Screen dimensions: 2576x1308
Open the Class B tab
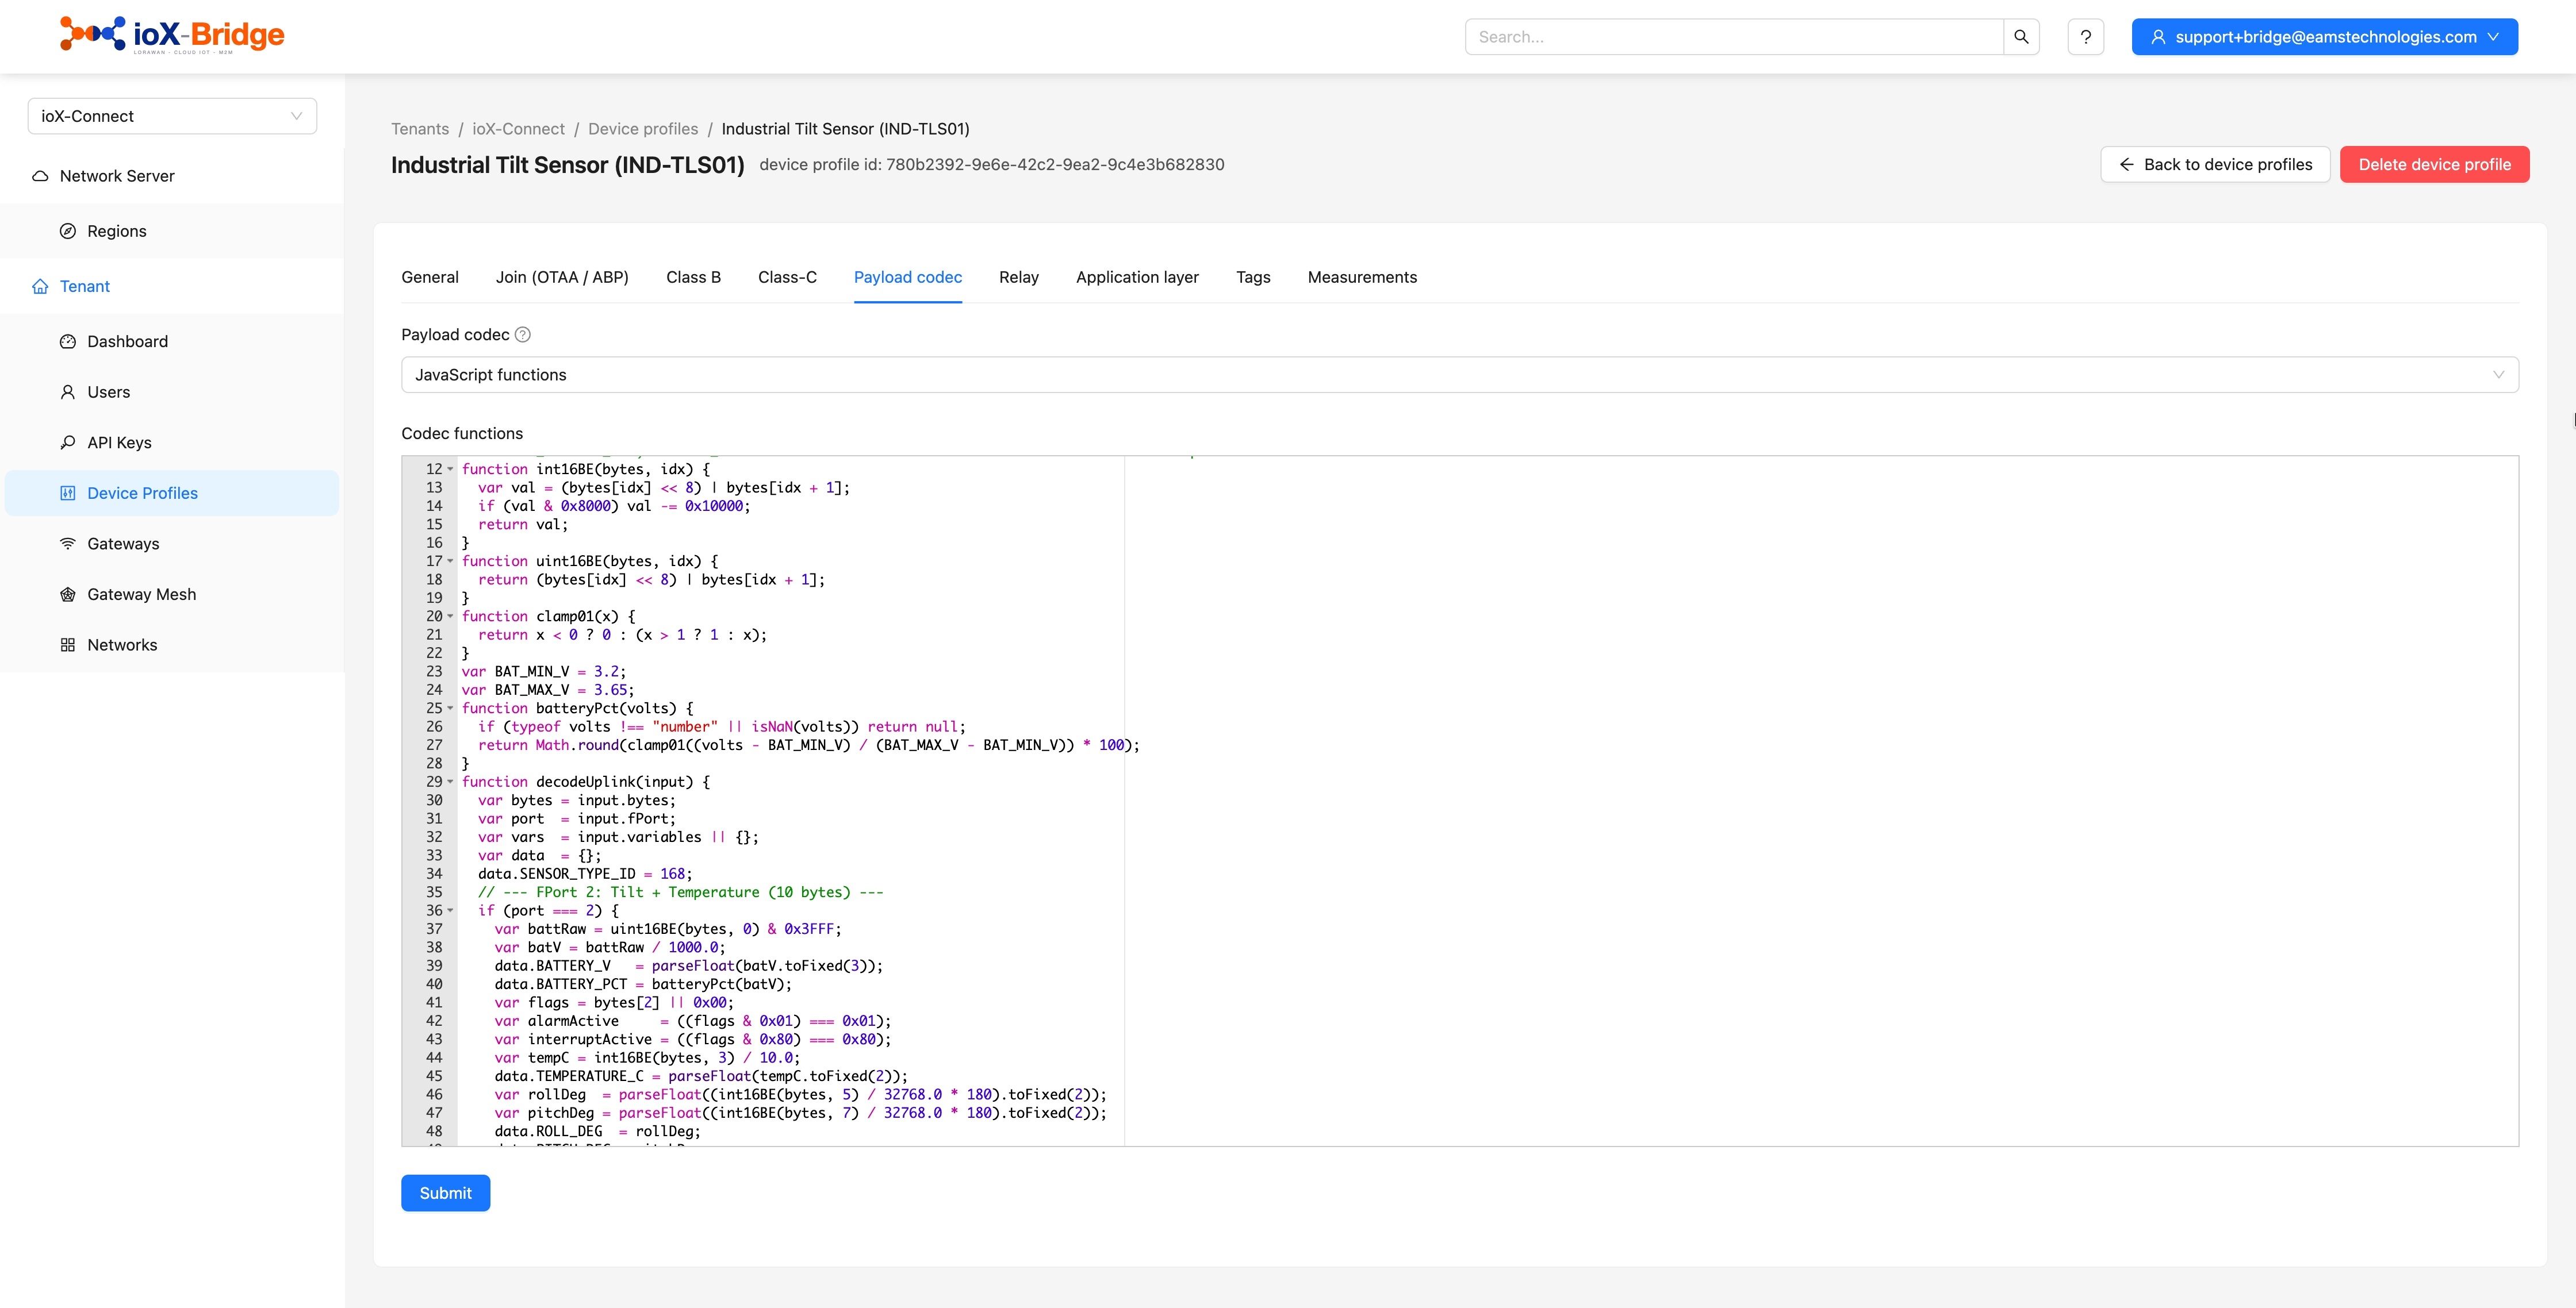[x=693, y=278]
